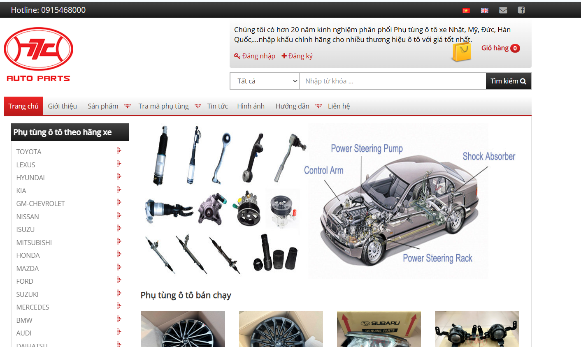
Task: Expand the FORD brand arrow icon
Action: [119, 280]
